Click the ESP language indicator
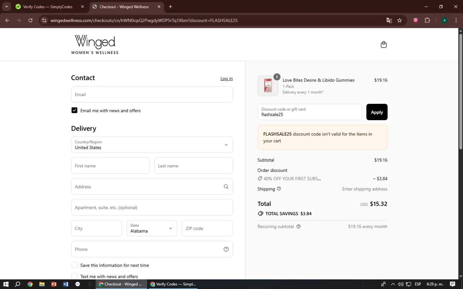The width and height of the screenshot is (463, 289). (x=418, y=284)
